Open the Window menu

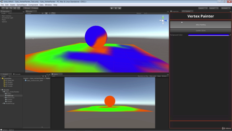pyautogui.click(x=48, y=5)
